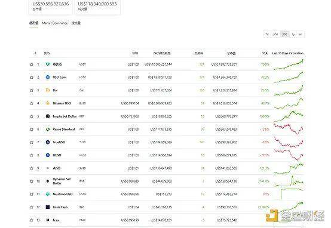Toggle the favorite star for HUSD
Screen dimensions: 331x228
pyautogui.click(x=32, y=155)
